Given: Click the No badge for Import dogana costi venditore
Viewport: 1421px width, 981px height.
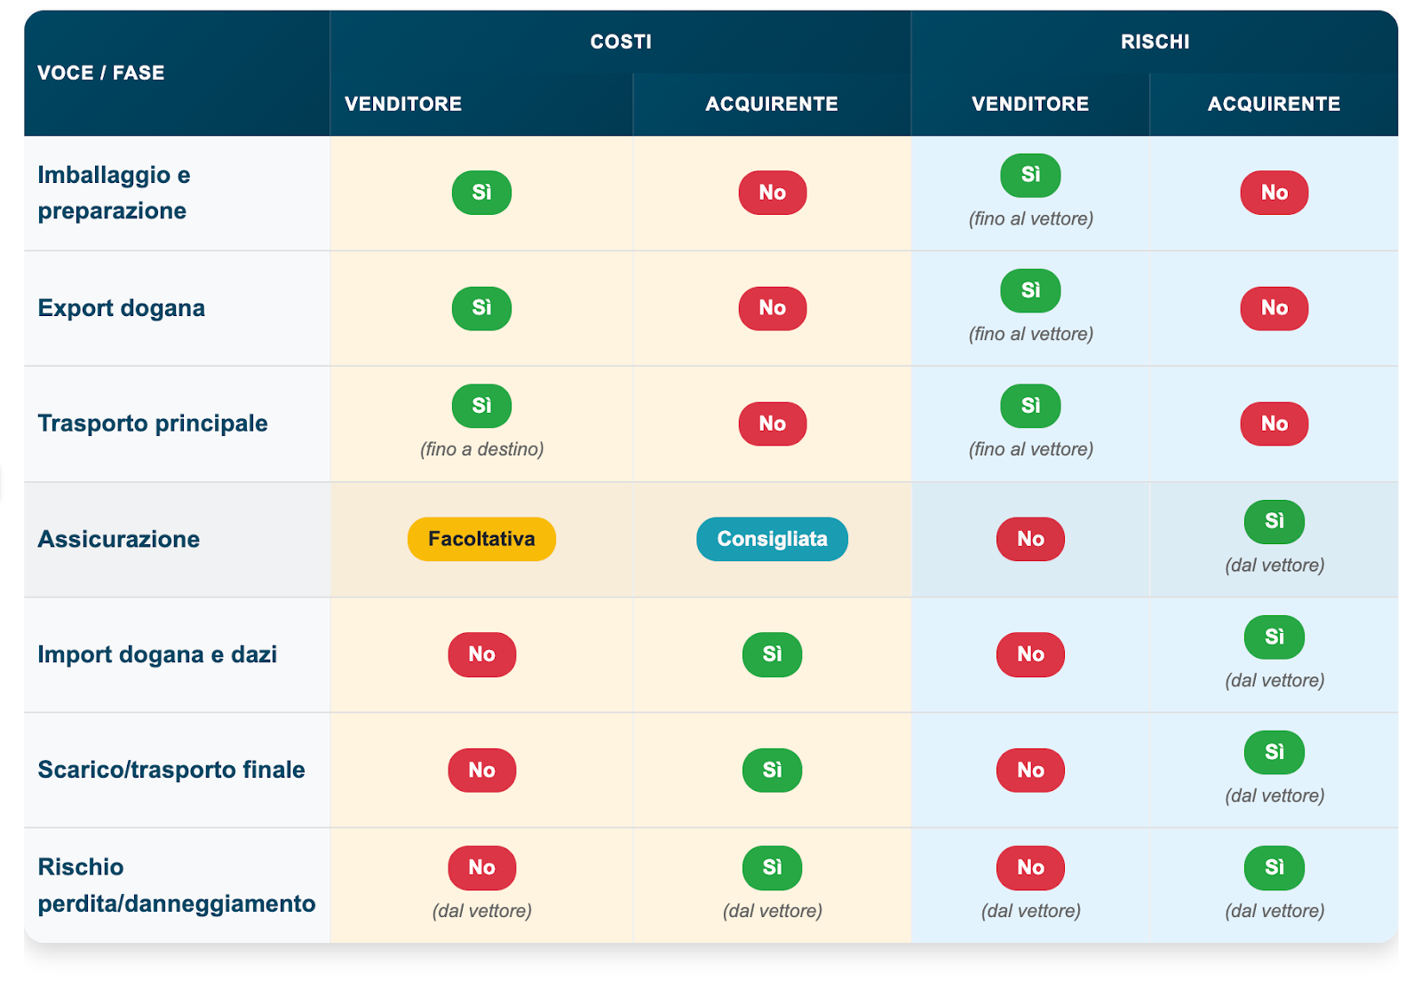Looking at the screenshot, I should (x=481, y=654).
